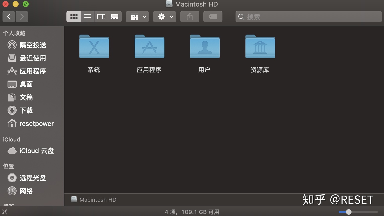Click the disc icon beside 远程光盘

(x=12, y=178)
